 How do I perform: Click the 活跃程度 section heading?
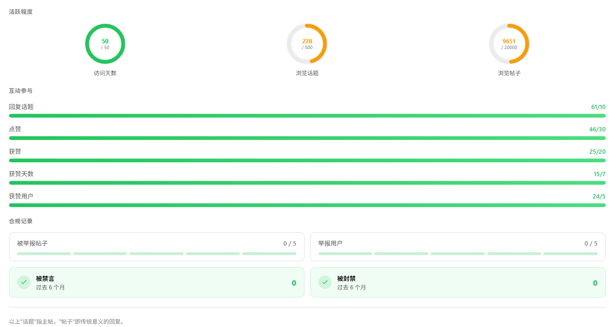[21, 12]
